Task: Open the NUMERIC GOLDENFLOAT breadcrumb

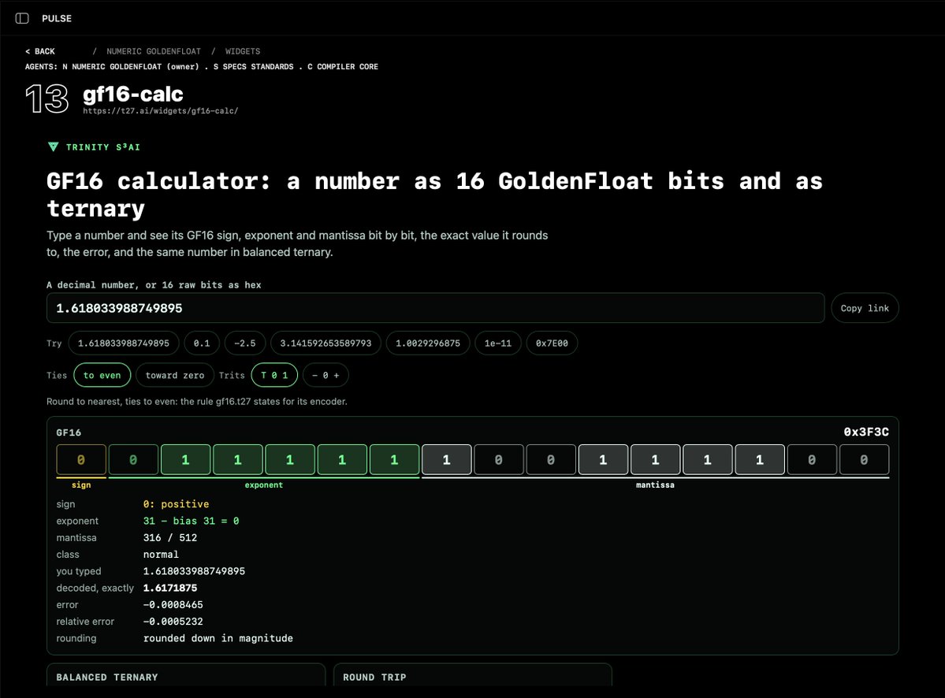Action: [154, 51]
